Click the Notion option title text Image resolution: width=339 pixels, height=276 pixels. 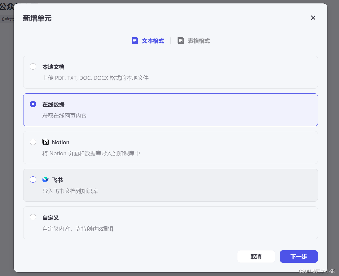tap(61, 142)
